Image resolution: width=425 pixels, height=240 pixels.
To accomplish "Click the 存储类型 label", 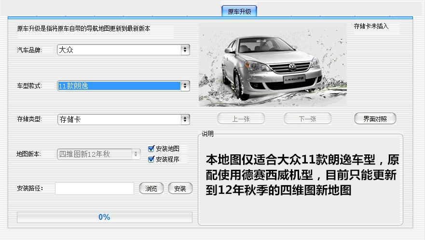I will tap(29, 119).
